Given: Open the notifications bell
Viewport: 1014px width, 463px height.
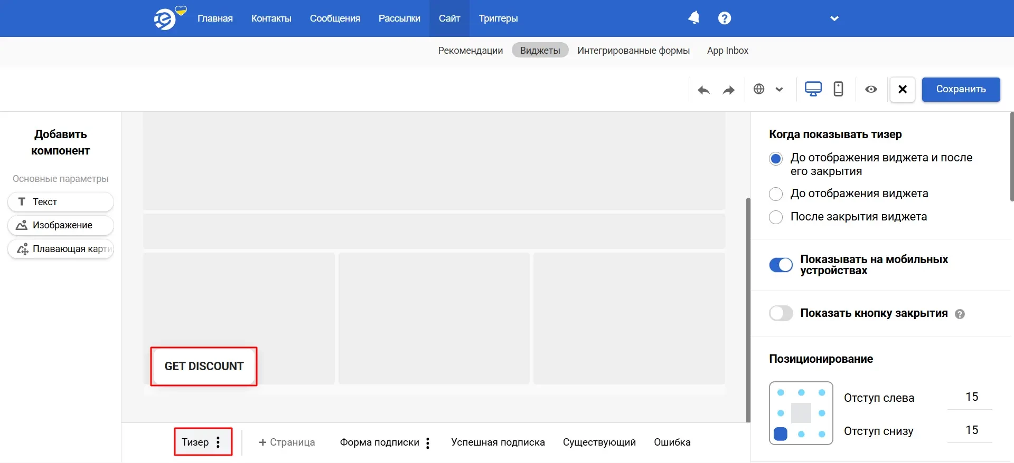Looking at the screenshot, I should pos(694,18).
